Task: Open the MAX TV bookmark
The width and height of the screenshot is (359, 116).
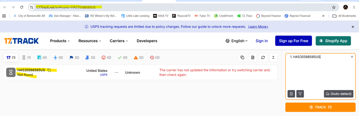Action: tap(161, 16)
